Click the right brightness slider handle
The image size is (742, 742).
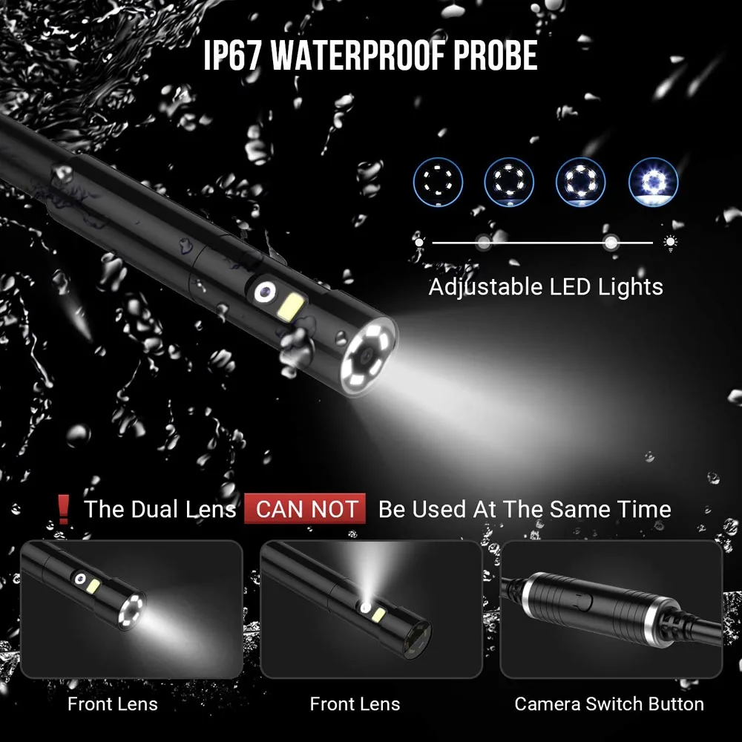point(611,243)
